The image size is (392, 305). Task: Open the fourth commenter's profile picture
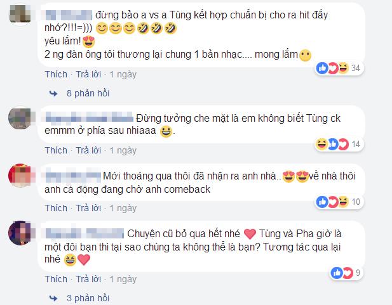tap(20, 233)
